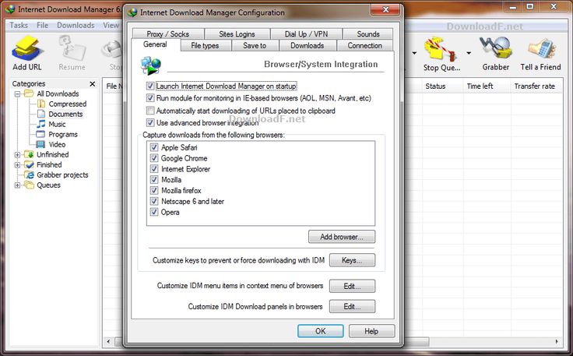The image size is (573, 356).
Task: Select the Compressed category icon
Action: pos(41,104)
